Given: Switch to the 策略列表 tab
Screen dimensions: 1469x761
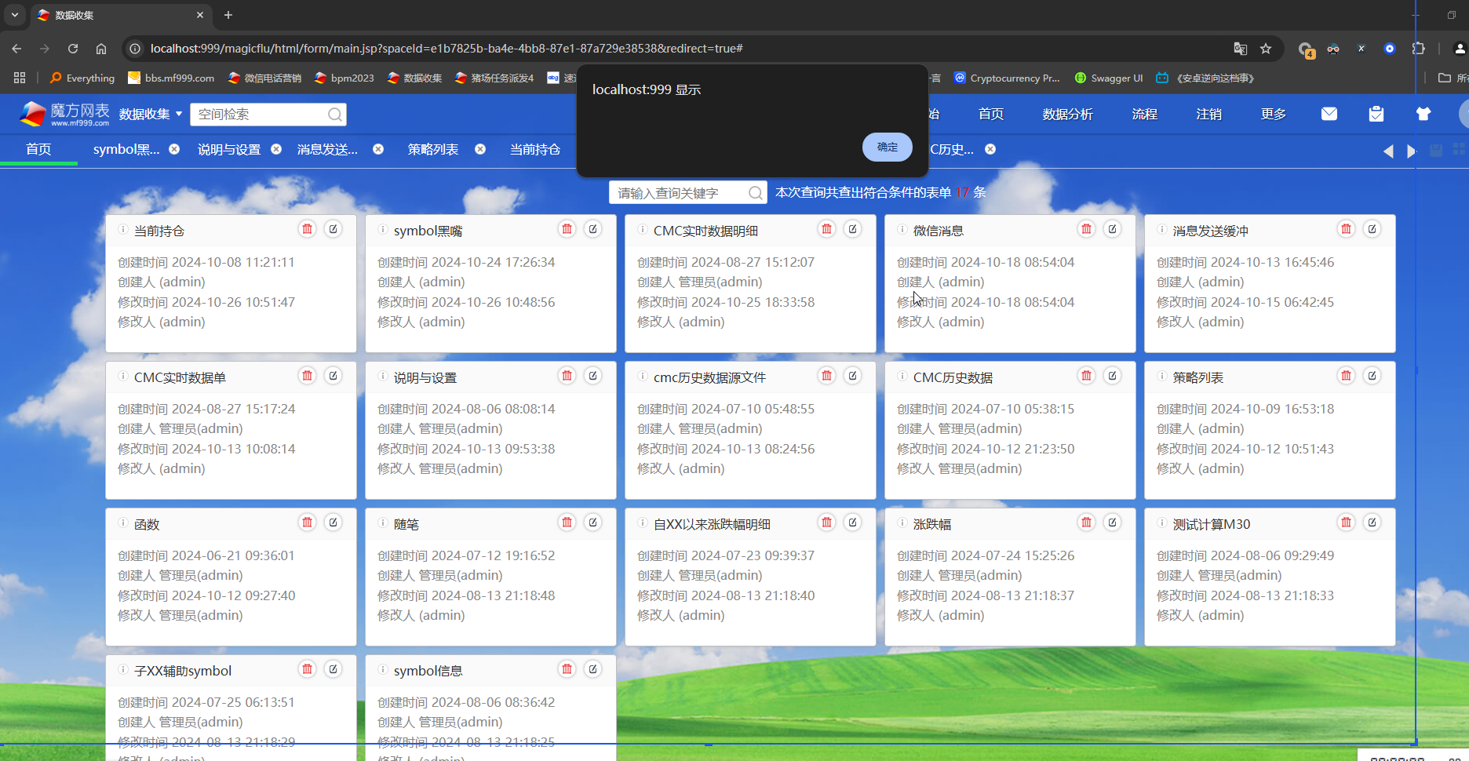Looking at the screenshot, I should [433, 149].
